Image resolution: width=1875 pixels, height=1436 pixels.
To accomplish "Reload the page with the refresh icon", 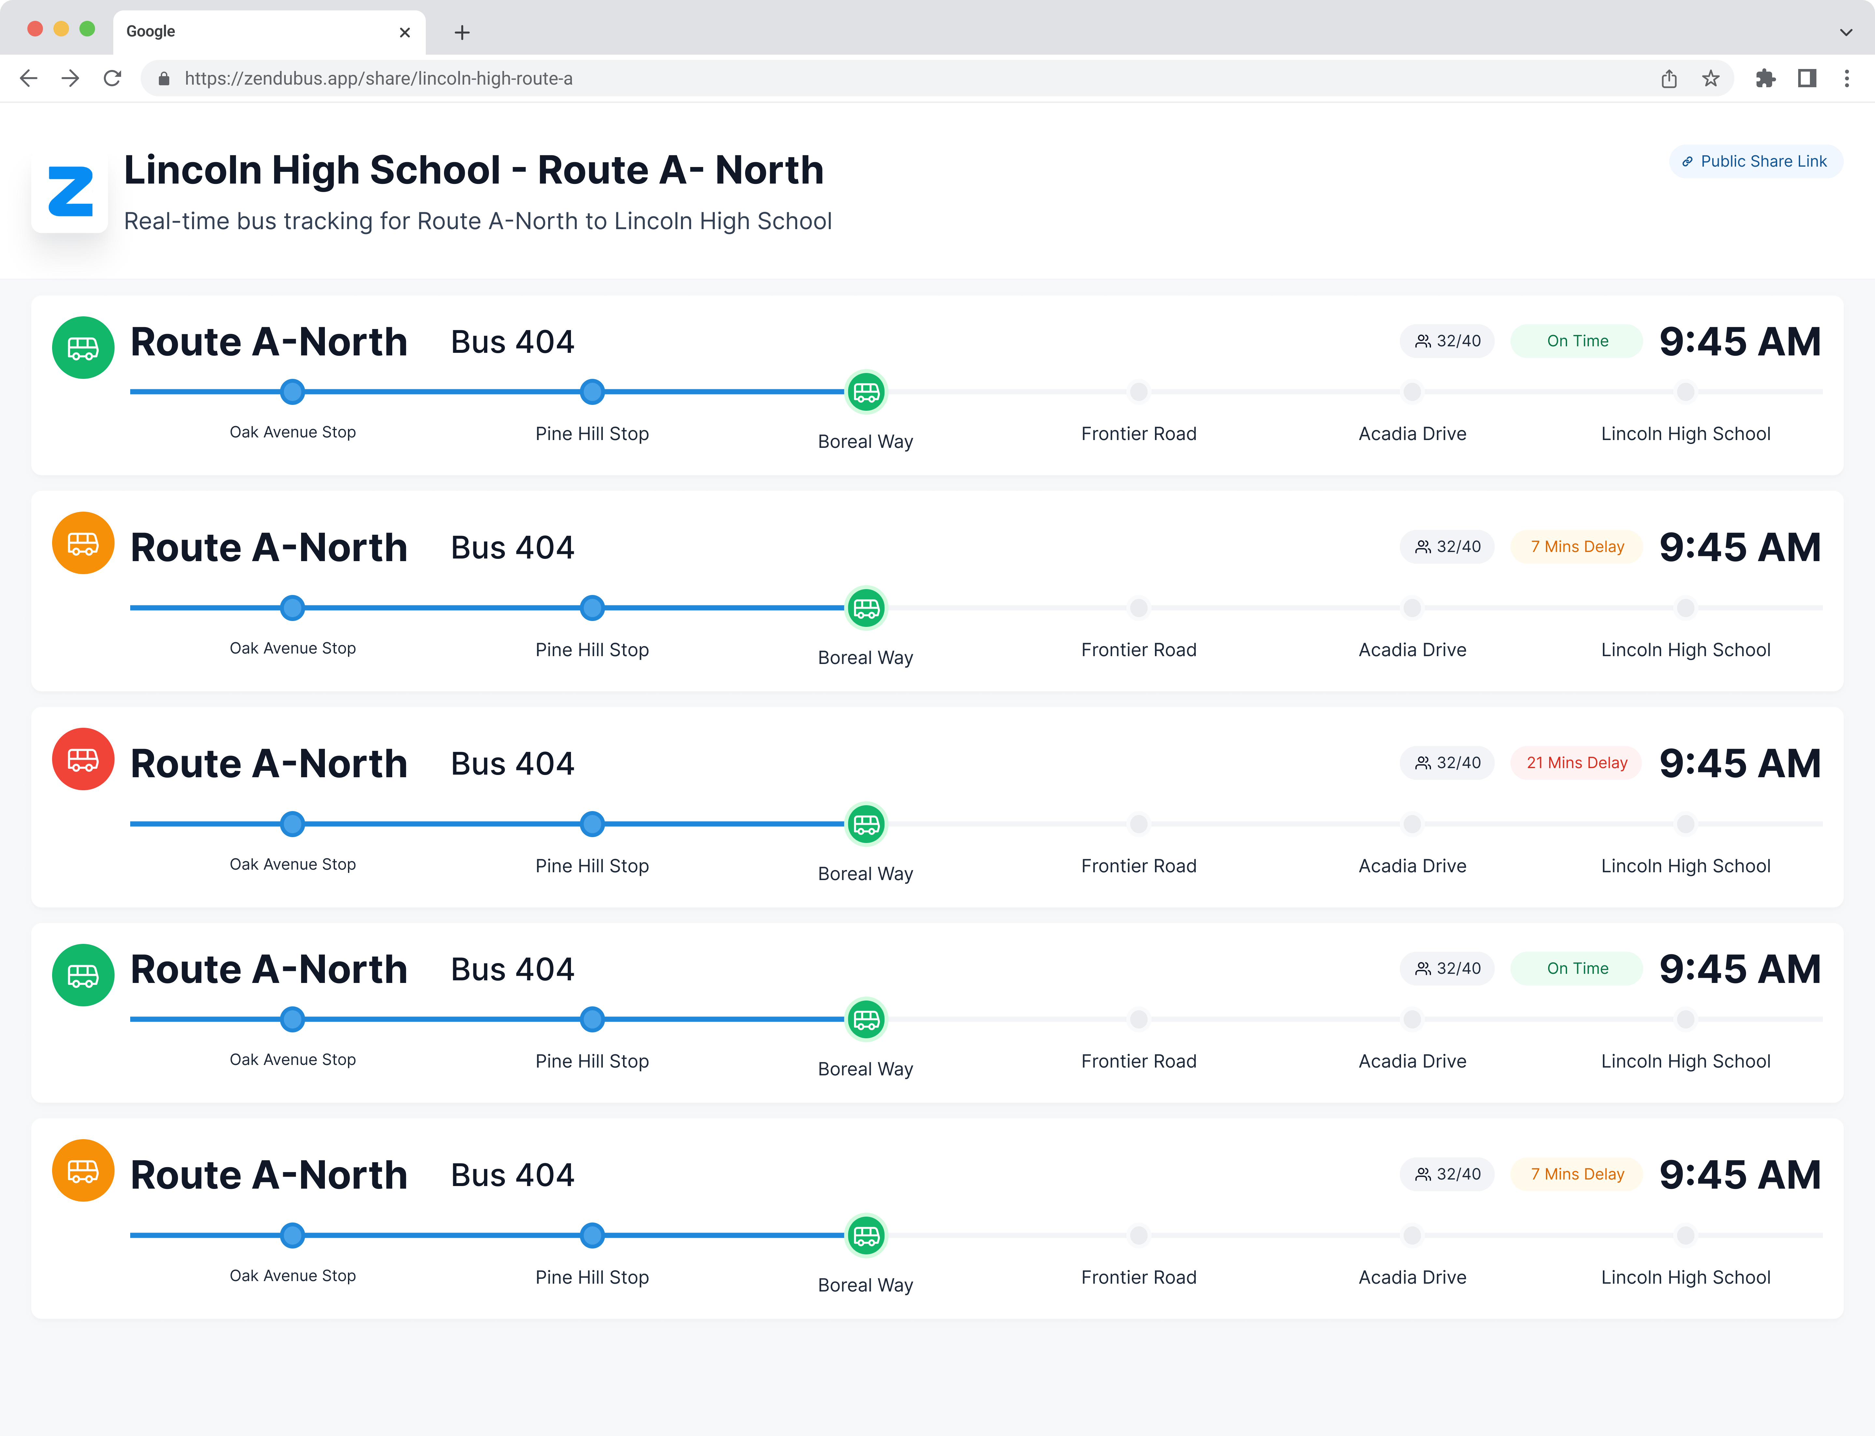I will pyautogui.click(x=112, y=79).
